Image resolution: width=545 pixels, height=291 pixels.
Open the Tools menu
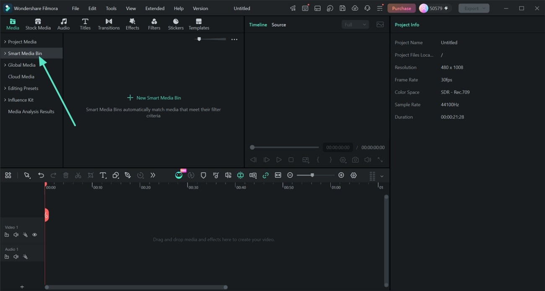click(x=111, y=8)
